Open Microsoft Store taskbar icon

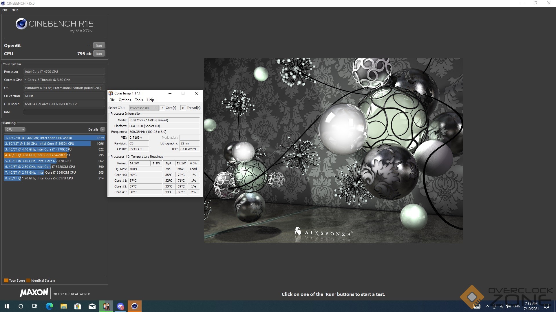78,306
